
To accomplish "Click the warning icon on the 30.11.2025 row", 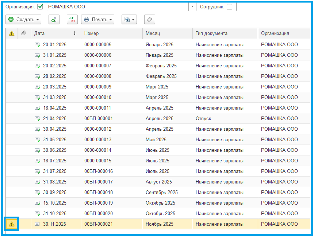I will point(12,224).
